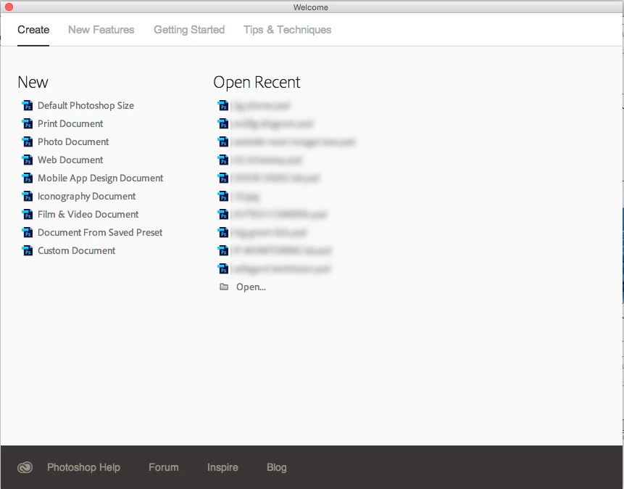Open Photoshop Help in footer
The height and width of the screenshot is (489, 624).
click(83, 467)
